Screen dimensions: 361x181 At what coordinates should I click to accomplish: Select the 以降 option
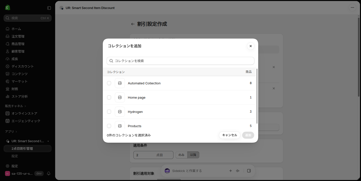193,155
